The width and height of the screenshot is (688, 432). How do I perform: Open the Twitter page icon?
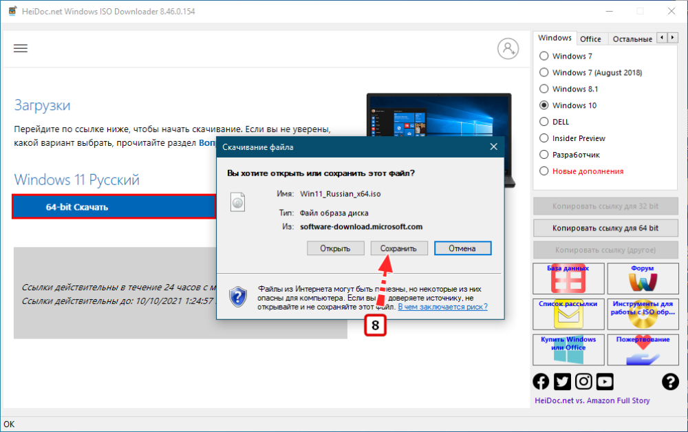click(x=562, y=382)
